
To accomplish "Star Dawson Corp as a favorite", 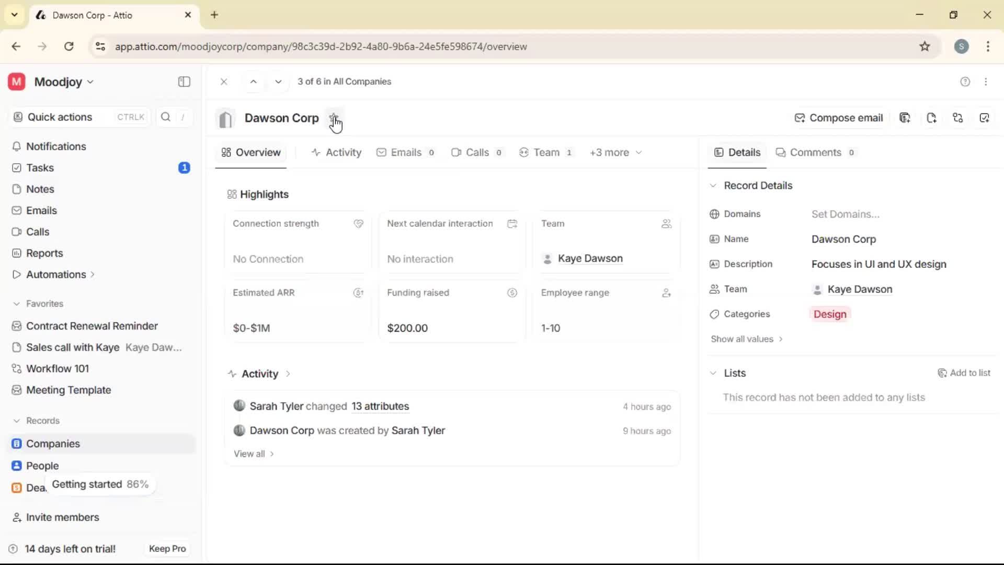I will (335, 118).
